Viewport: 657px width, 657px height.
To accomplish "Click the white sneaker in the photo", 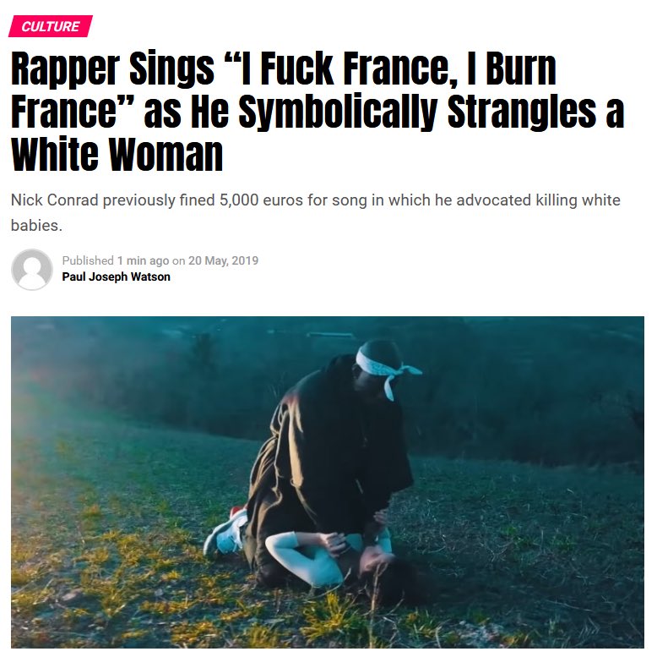I will 227,534.
